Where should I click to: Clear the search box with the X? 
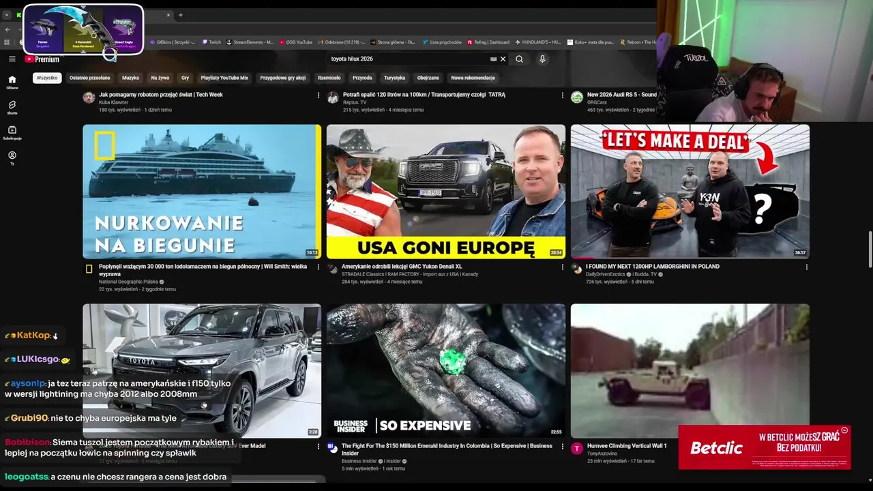503,59
